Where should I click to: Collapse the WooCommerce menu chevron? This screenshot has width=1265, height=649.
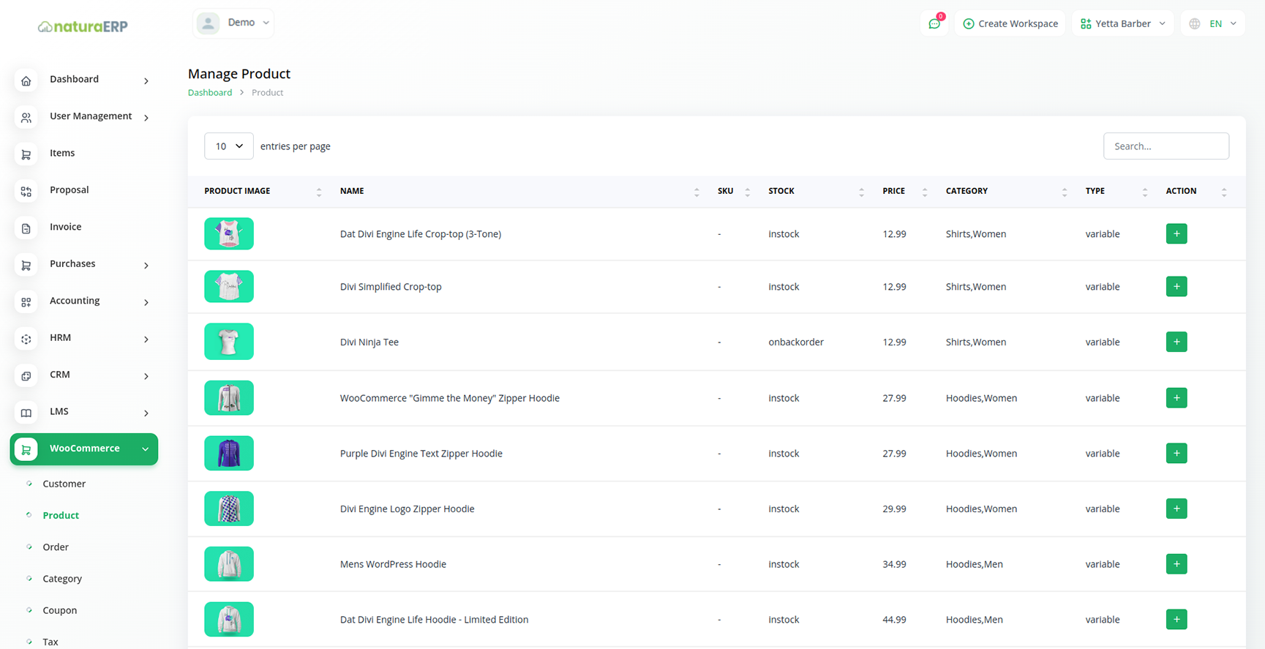(x=146, y=449)
